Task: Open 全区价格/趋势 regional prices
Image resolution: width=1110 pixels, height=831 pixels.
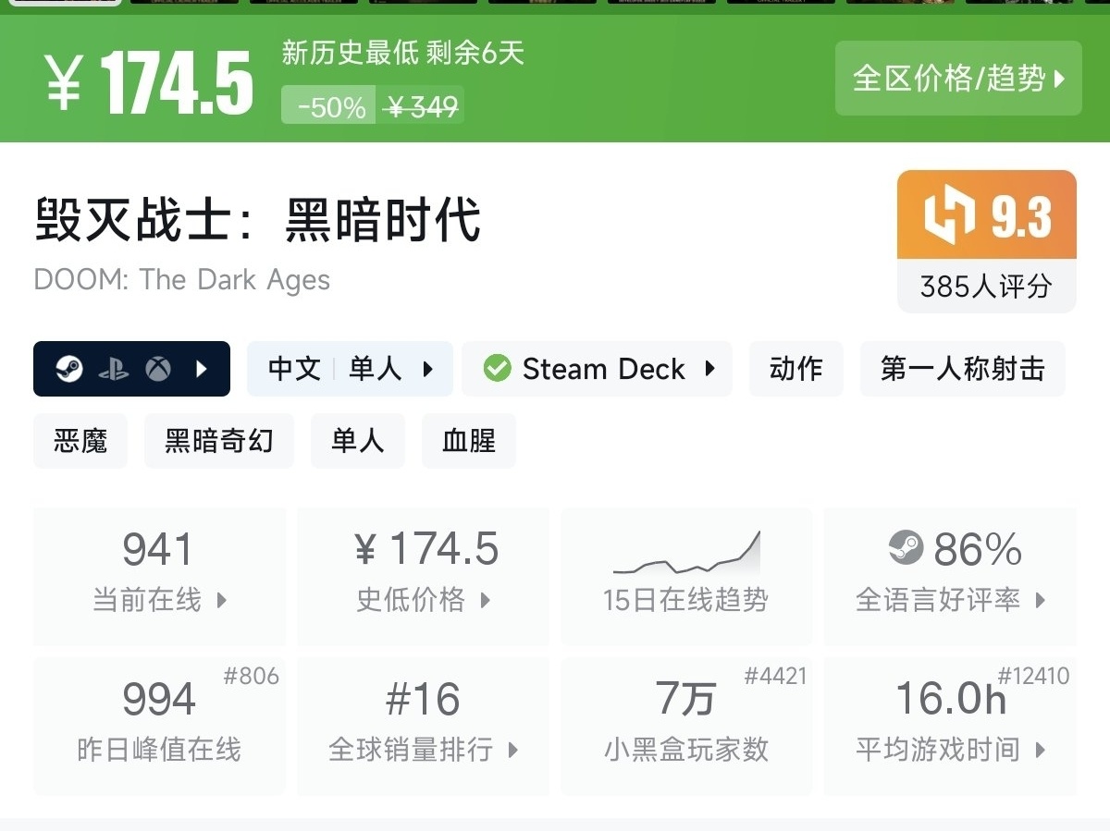Action: [x=958, y=79]
